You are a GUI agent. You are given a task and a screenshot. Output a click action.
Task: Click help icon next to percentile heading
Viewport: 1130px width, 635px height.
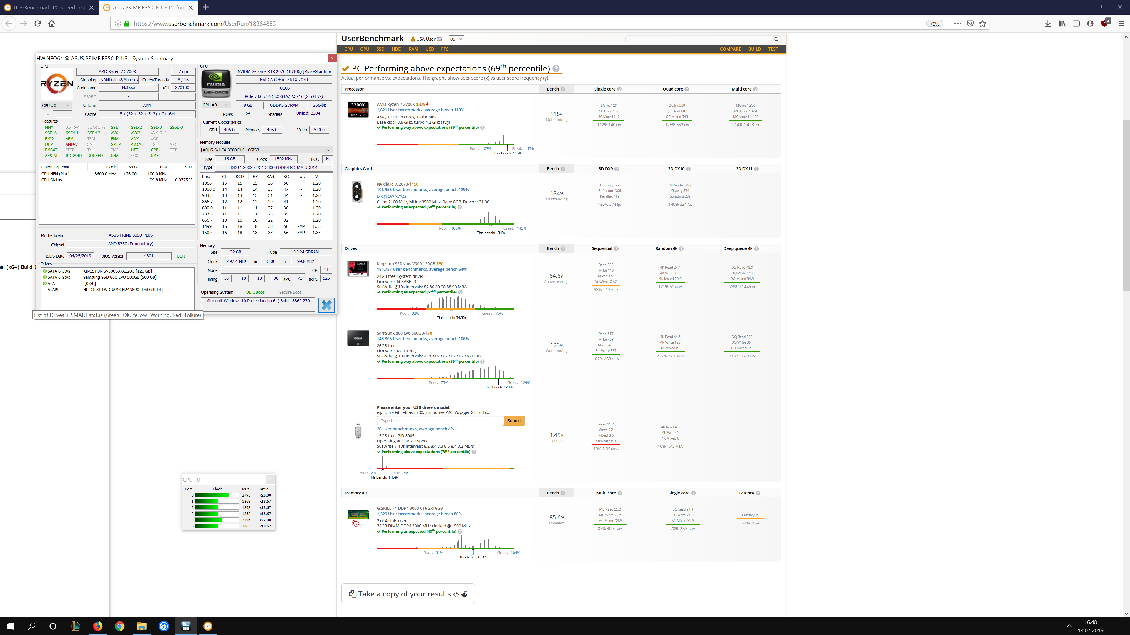556,69
